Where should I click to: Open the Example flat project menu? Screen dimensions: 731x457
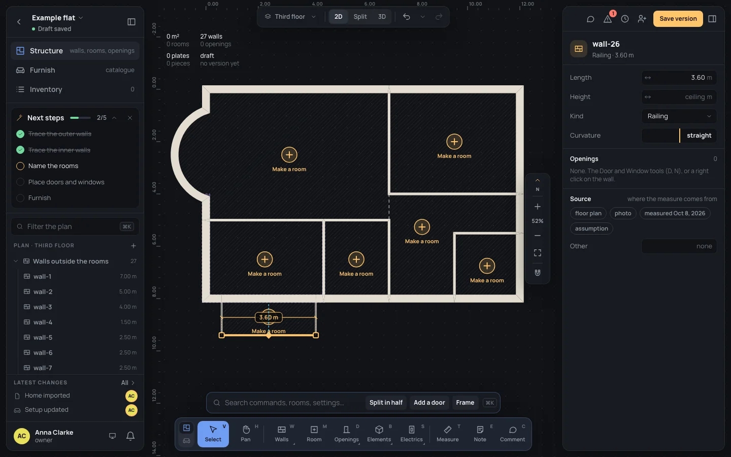pyautogui.click(x=57, y=18)
